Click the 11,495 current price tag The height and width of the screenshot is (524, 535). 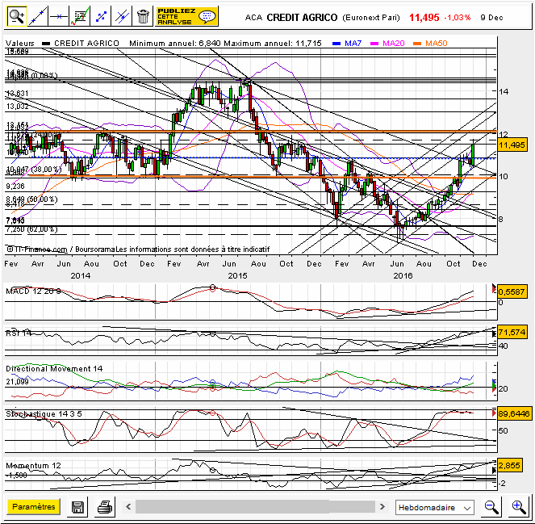(512, 145)
